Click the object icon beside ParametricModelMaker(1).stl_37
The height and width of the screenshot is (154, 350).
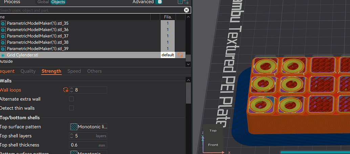point(3,36)
